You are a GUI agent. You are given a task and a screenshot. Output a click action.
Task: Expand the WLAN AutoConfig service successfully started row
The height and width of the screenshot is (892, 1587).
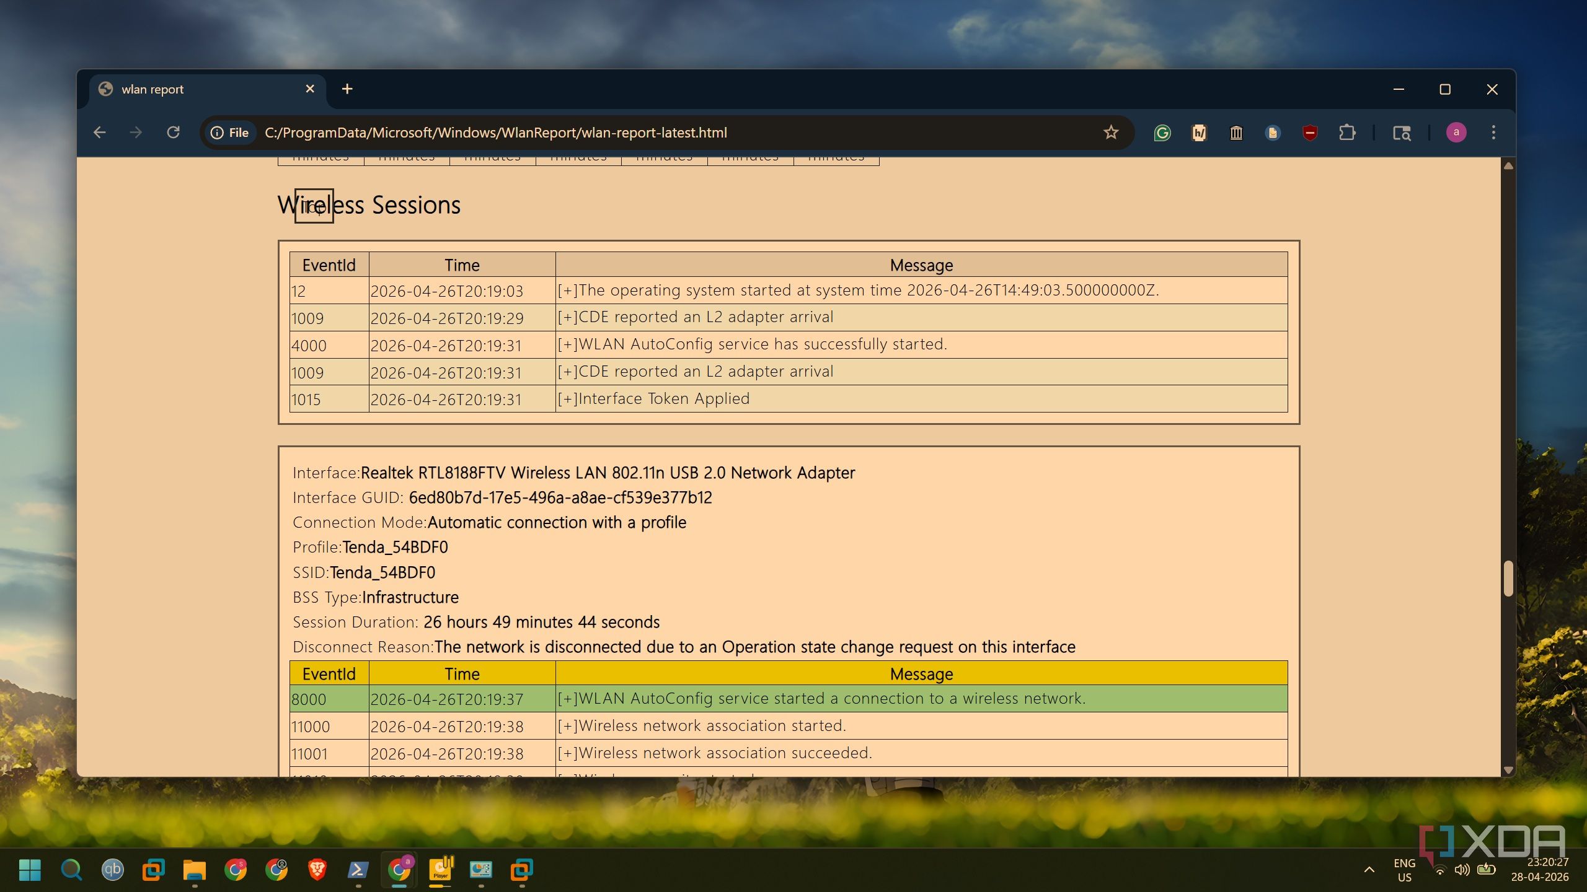pos(752,344)
